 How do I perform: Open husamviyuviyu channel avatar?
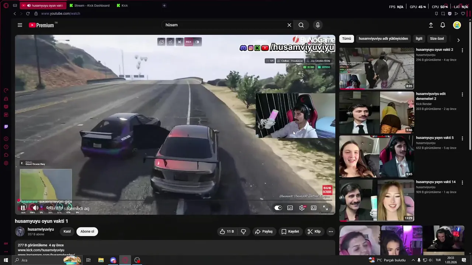coord(20,232)
